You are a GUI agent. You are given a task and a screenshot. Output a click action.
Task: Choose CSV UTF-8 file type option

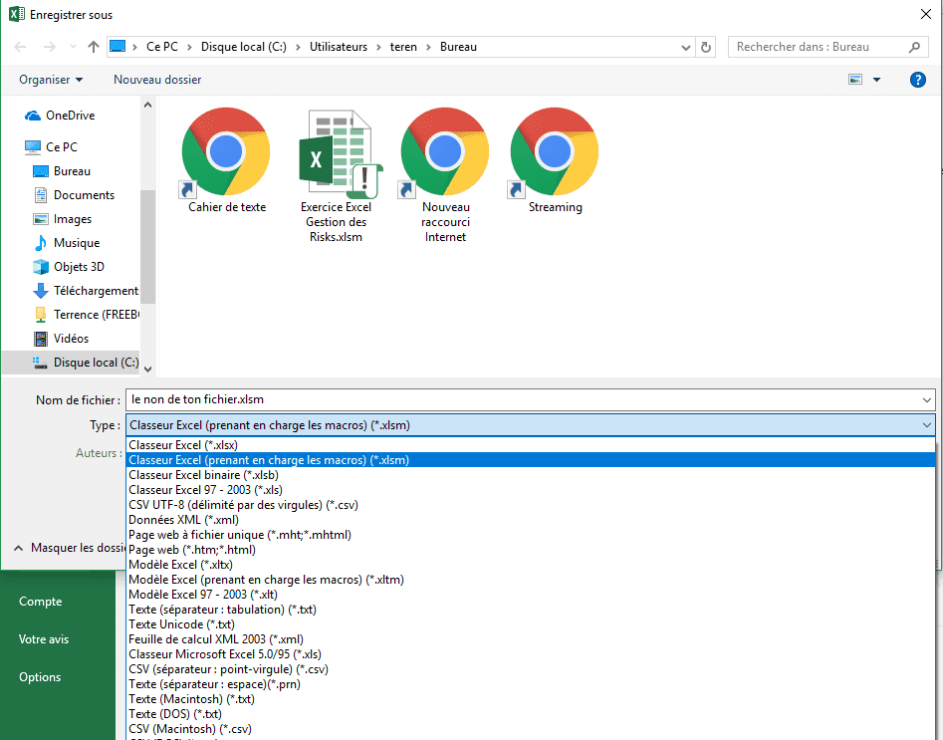click(x=243, y=505)
